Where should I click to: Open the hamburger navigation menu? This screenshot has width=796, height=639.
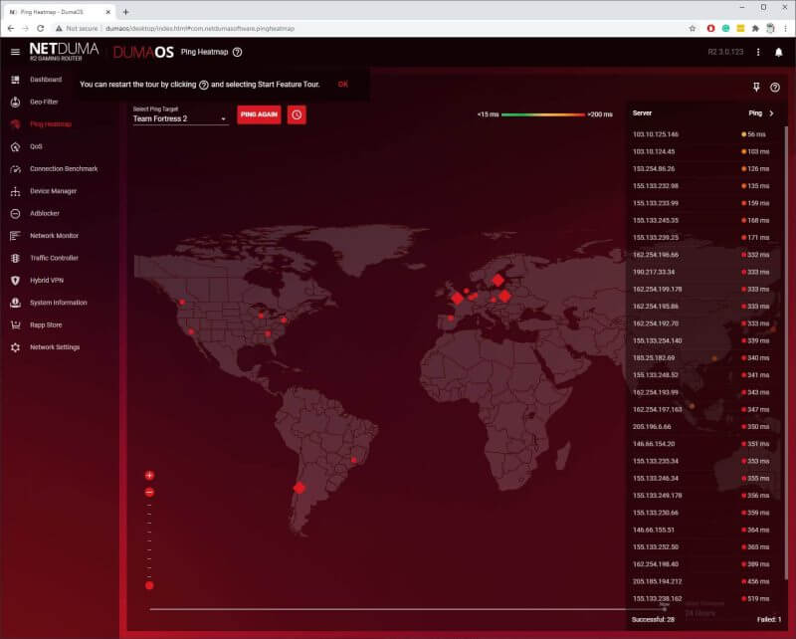[15, 52]
